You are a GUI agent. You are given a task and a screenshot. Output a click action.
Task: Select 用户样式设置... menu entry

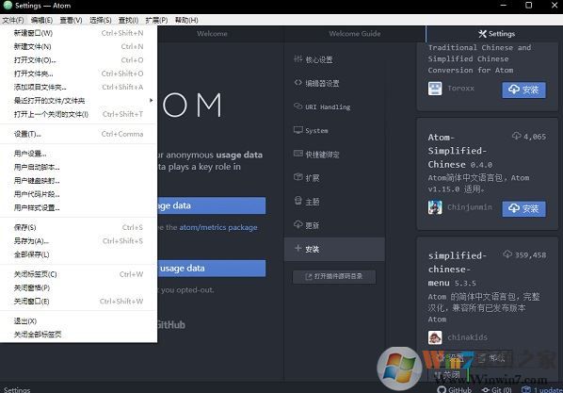pyautogui.click(x=78, y=208)
